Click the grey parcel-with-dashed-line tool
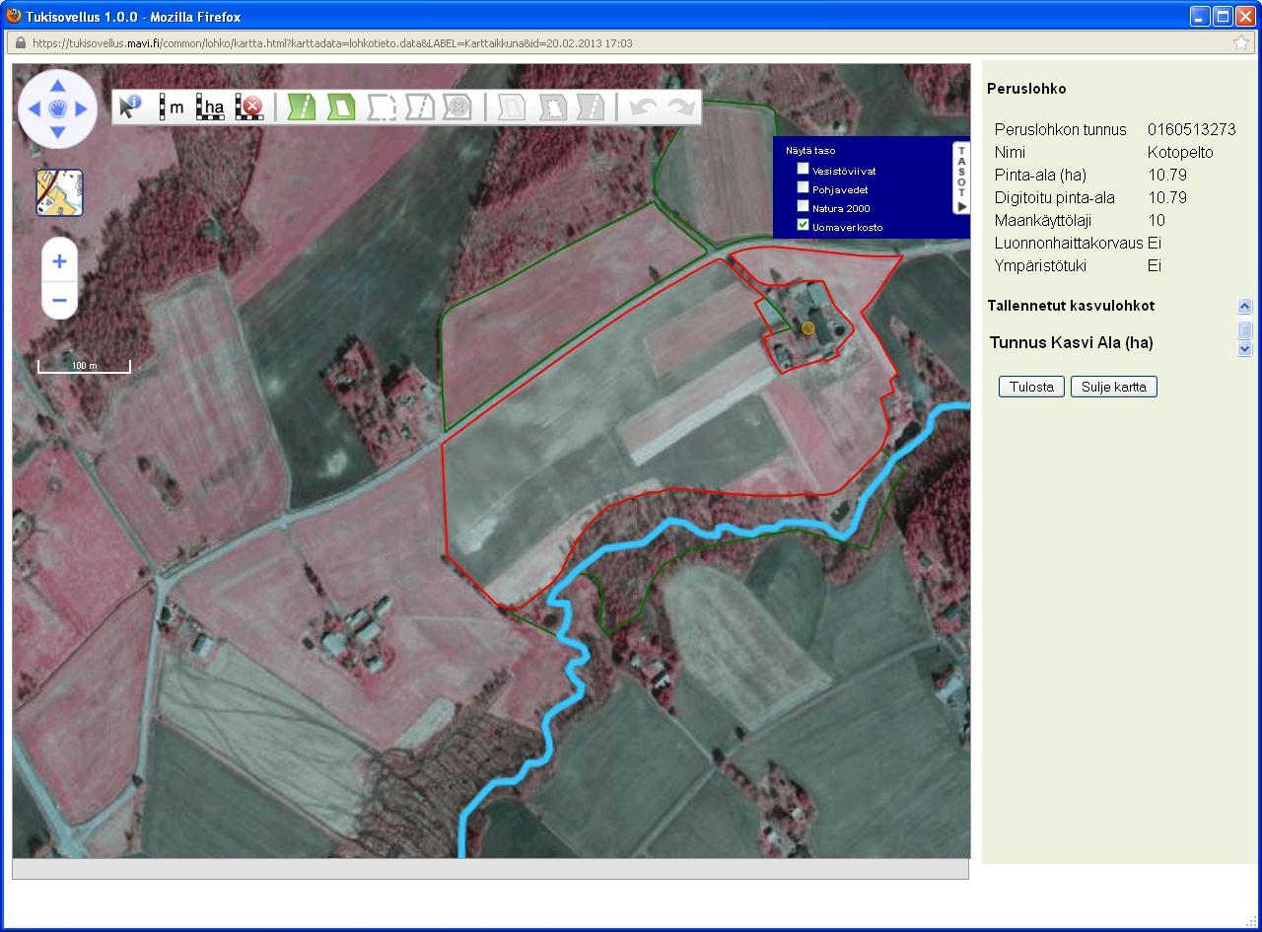The width and height of the screenshot is (1262, 932). (419, 107)
